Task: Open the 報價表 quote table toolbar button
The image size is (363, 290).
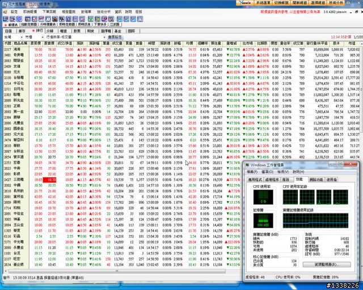Action: point(10,25)
